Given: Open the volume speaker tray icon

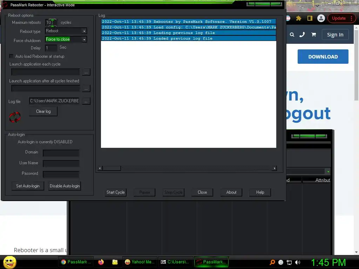Looking at the screenshot, I should 298,262.
